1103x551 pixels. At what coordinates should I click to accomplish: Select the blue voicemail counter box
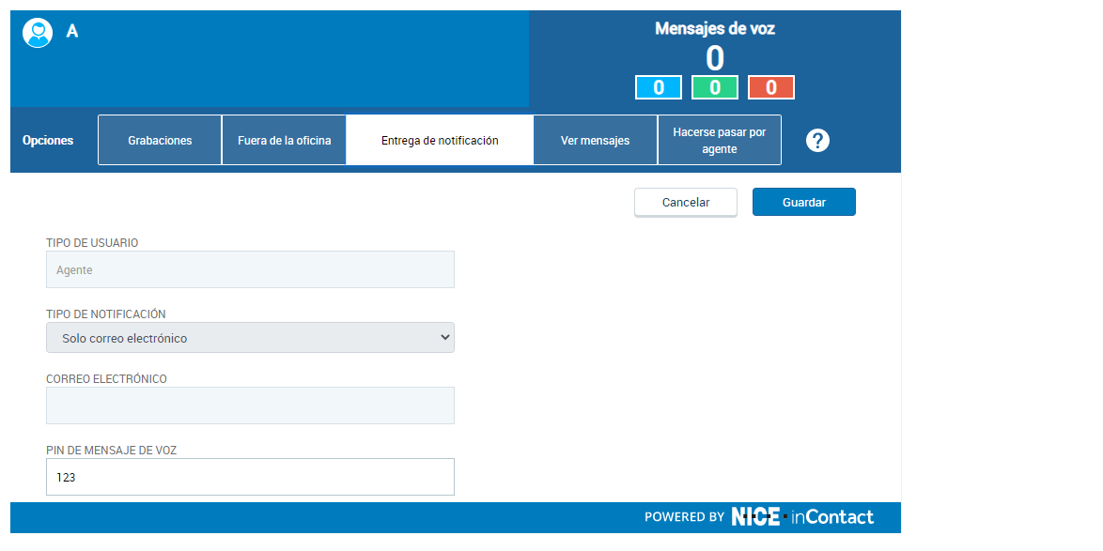tap(659, 87)
